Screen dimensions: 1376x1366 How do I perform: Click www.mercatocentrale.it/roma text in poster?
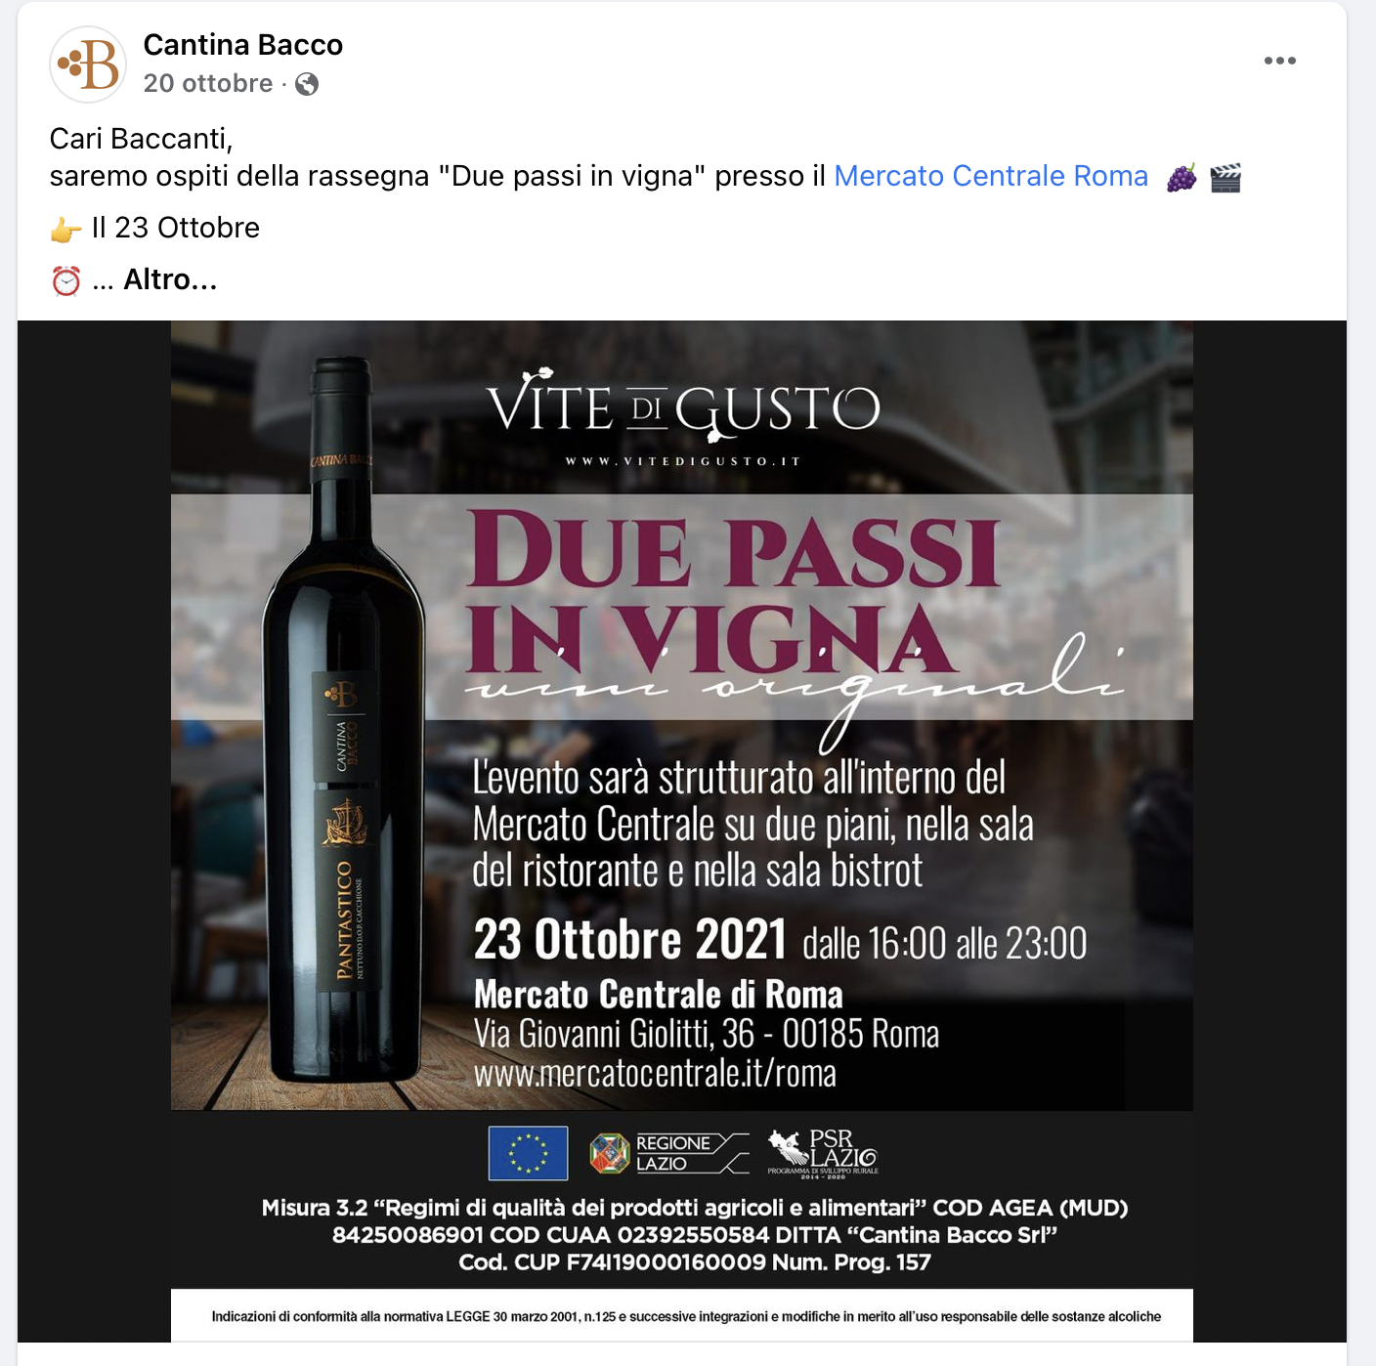[655, 1074]
